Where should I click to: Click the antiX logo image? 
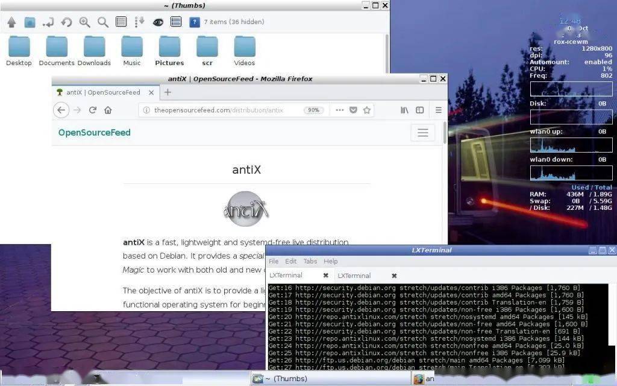tap(246, 209)
